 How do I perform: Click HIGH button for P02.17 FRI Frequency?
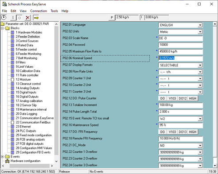click(193, 132)
